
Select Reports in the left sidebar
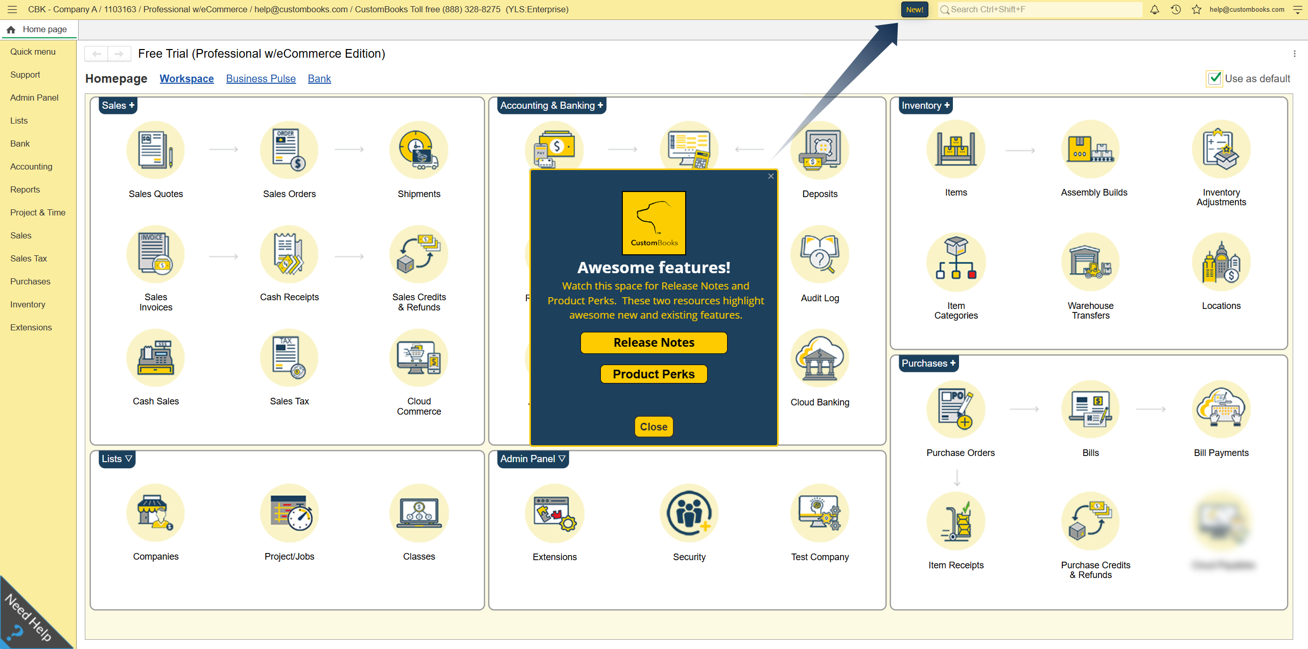coord(25,189)
